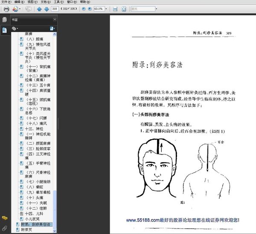Click the Print icon in the toolbar
256x234 pixels.
pyautogui.click(x=6, y=9)
